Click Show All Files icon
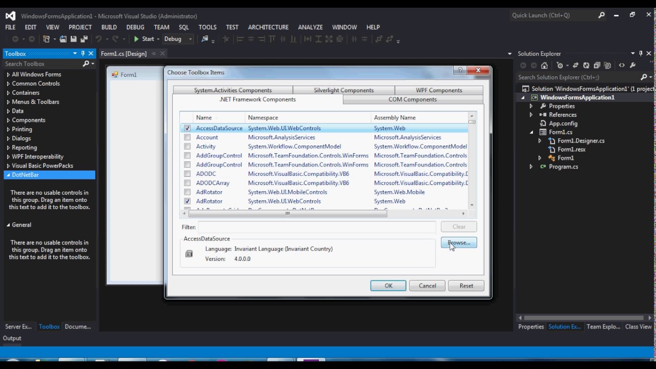Screen dimensions: 656x369 pyautogui.click(x=608, y=66)
